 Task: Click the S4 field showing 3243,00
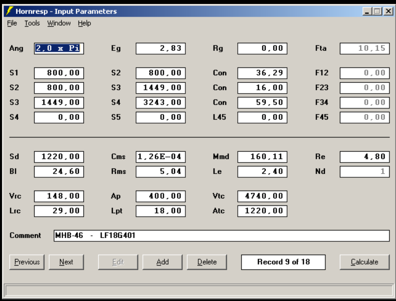point(161,102)
